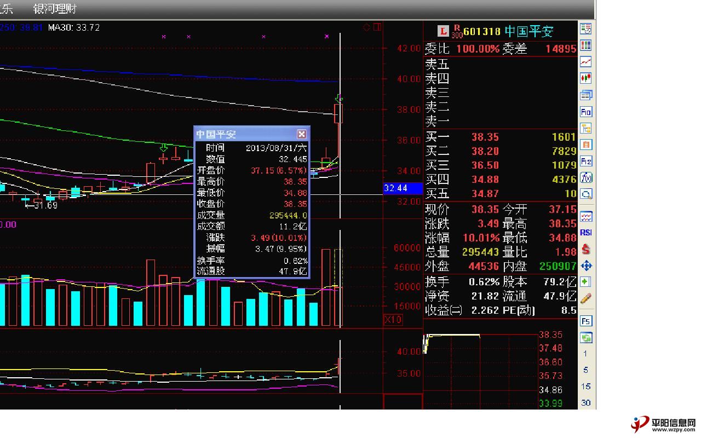Image resolution: width=701 pixels, height=438 pixels.
Task: Click the X10 volume scale box
Action: [x=393, y=320]
